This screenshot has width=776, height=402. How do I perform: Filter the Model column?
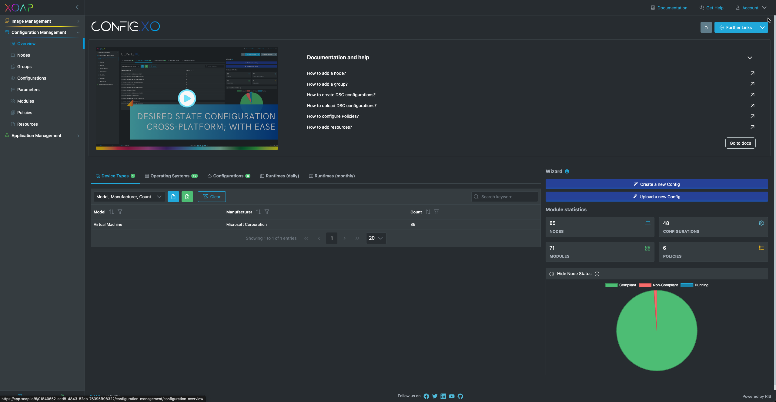point(120,212)
